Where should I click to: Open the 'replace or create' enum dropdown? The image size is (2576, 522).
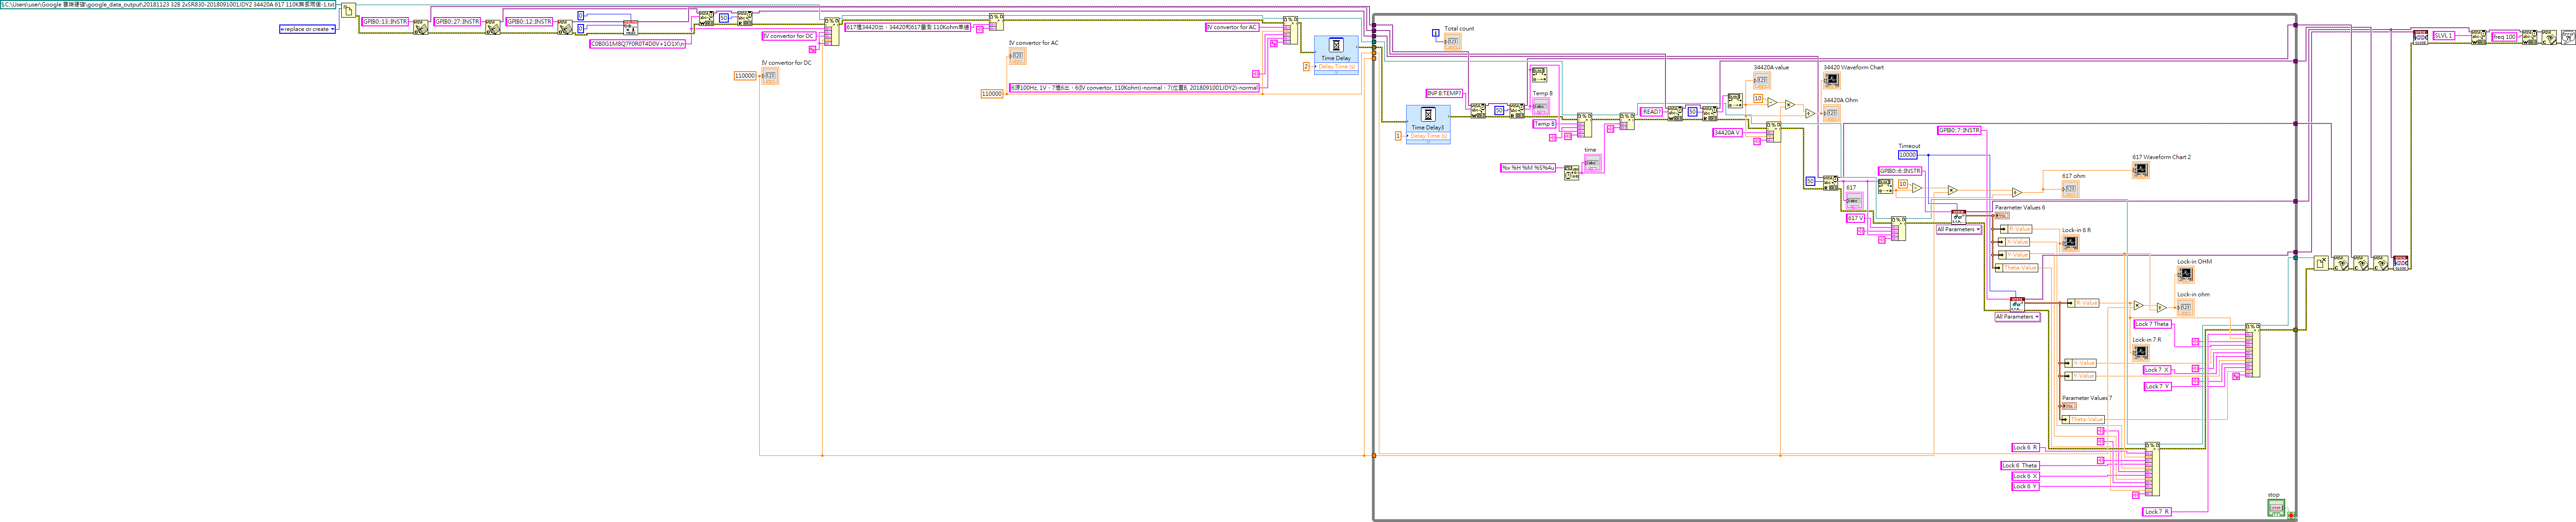pos(307,29)
